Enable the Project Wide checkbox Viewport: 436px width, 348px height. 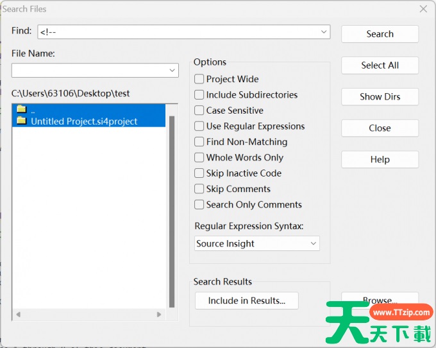[199, 79]
